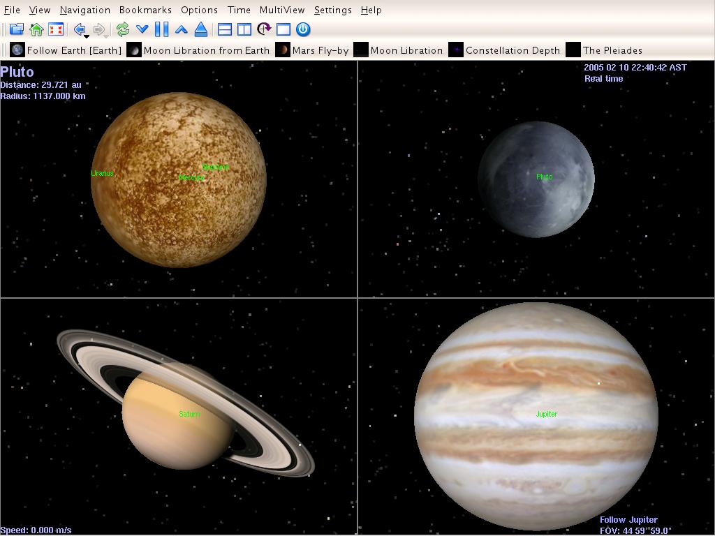
Task: Open The Pleiades bookmark
Action: click(604, 50)
